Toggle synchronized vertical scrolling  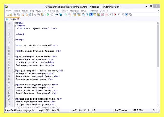click(74, 14)
